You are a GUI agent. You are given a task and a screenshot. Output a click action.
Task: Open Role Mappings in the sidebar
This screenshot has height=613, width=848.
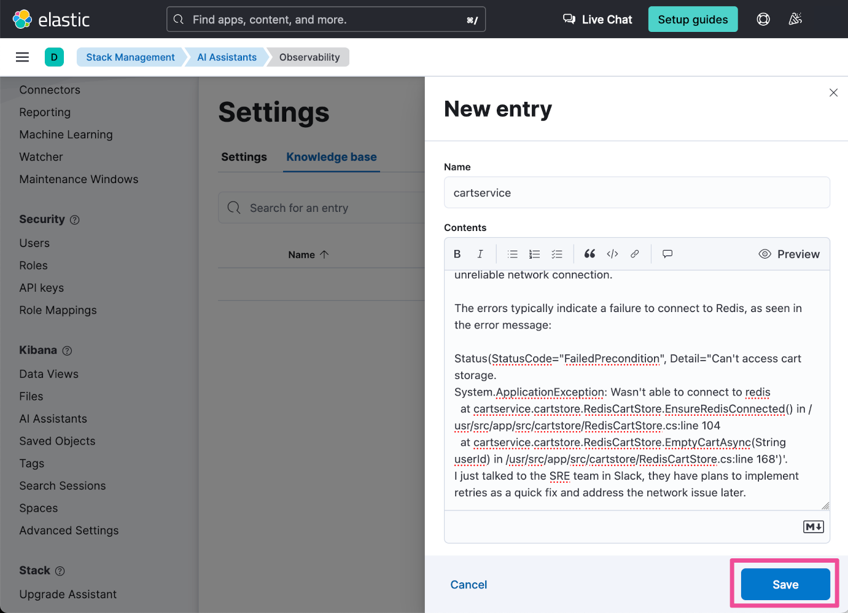(x=58, y=310)
